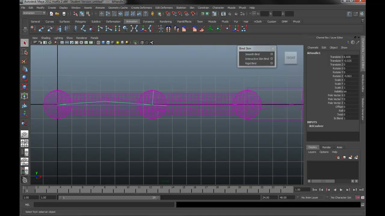Choose Rigid Bind in Bind Skin panel
The image size is (385, 216).
click(251, 63)
